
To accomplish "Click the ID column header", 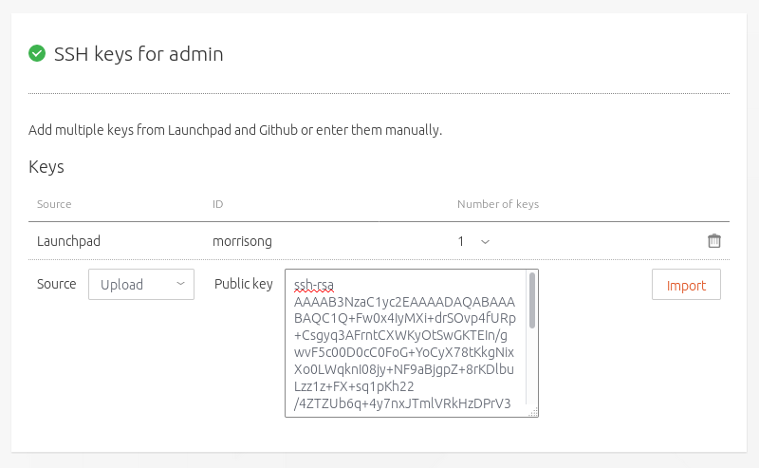I will (x=218, y=204).
